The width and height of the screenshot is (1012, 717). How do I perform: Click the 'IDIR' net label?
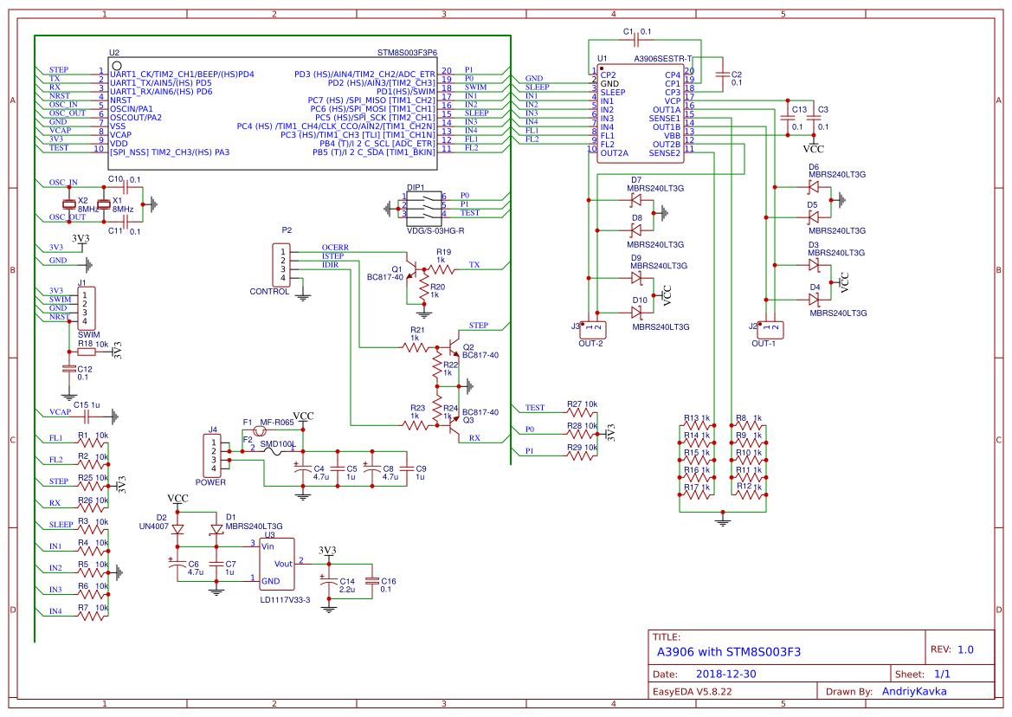[330, 265]
